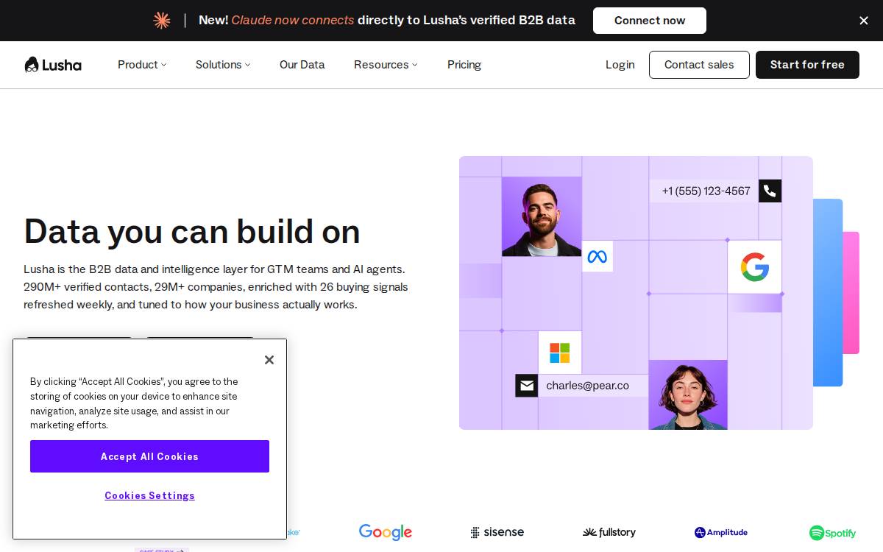This screenshot has height=552, width=883.
Task: Open Cookies Settings
Action: pyautogui.click(x=149, y=495)
